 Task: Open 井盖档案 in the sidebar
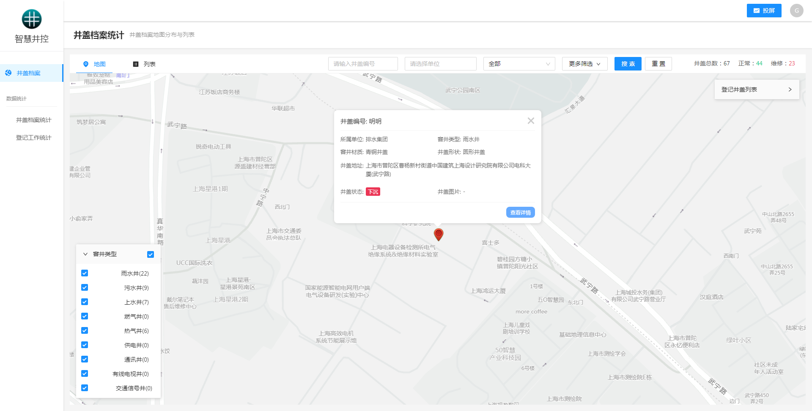point(28,73)
